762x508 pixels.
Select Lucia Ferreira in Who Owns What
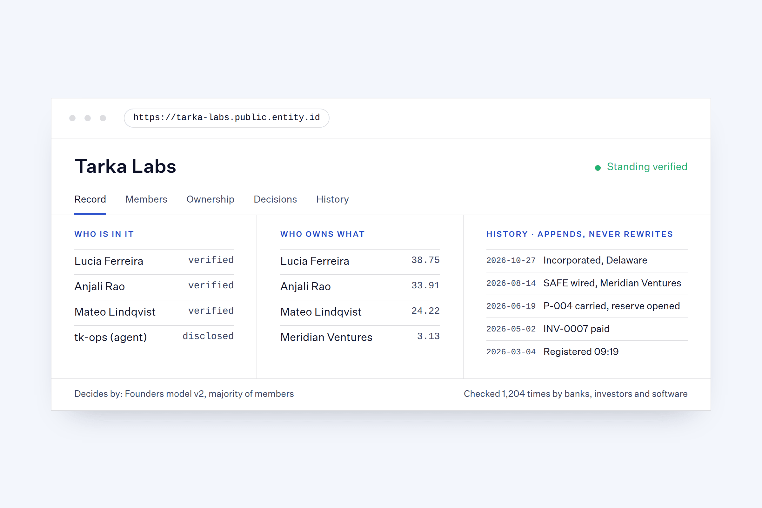(315, 261)
